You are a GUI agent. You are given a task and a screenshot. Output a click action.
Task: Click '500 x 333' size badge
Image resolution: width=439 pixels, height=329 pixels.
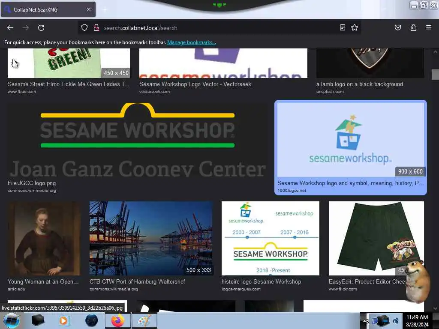click(198, 270)
